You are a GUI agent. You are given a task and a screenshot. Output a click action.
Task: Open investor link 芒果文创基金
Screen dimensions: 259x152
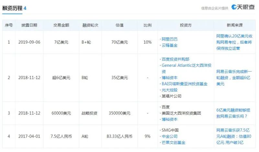pos(174,142)
